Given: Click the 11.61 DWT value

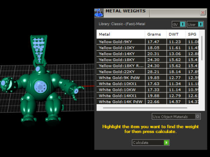Looking at the screenshot, I should click(175, 48).
